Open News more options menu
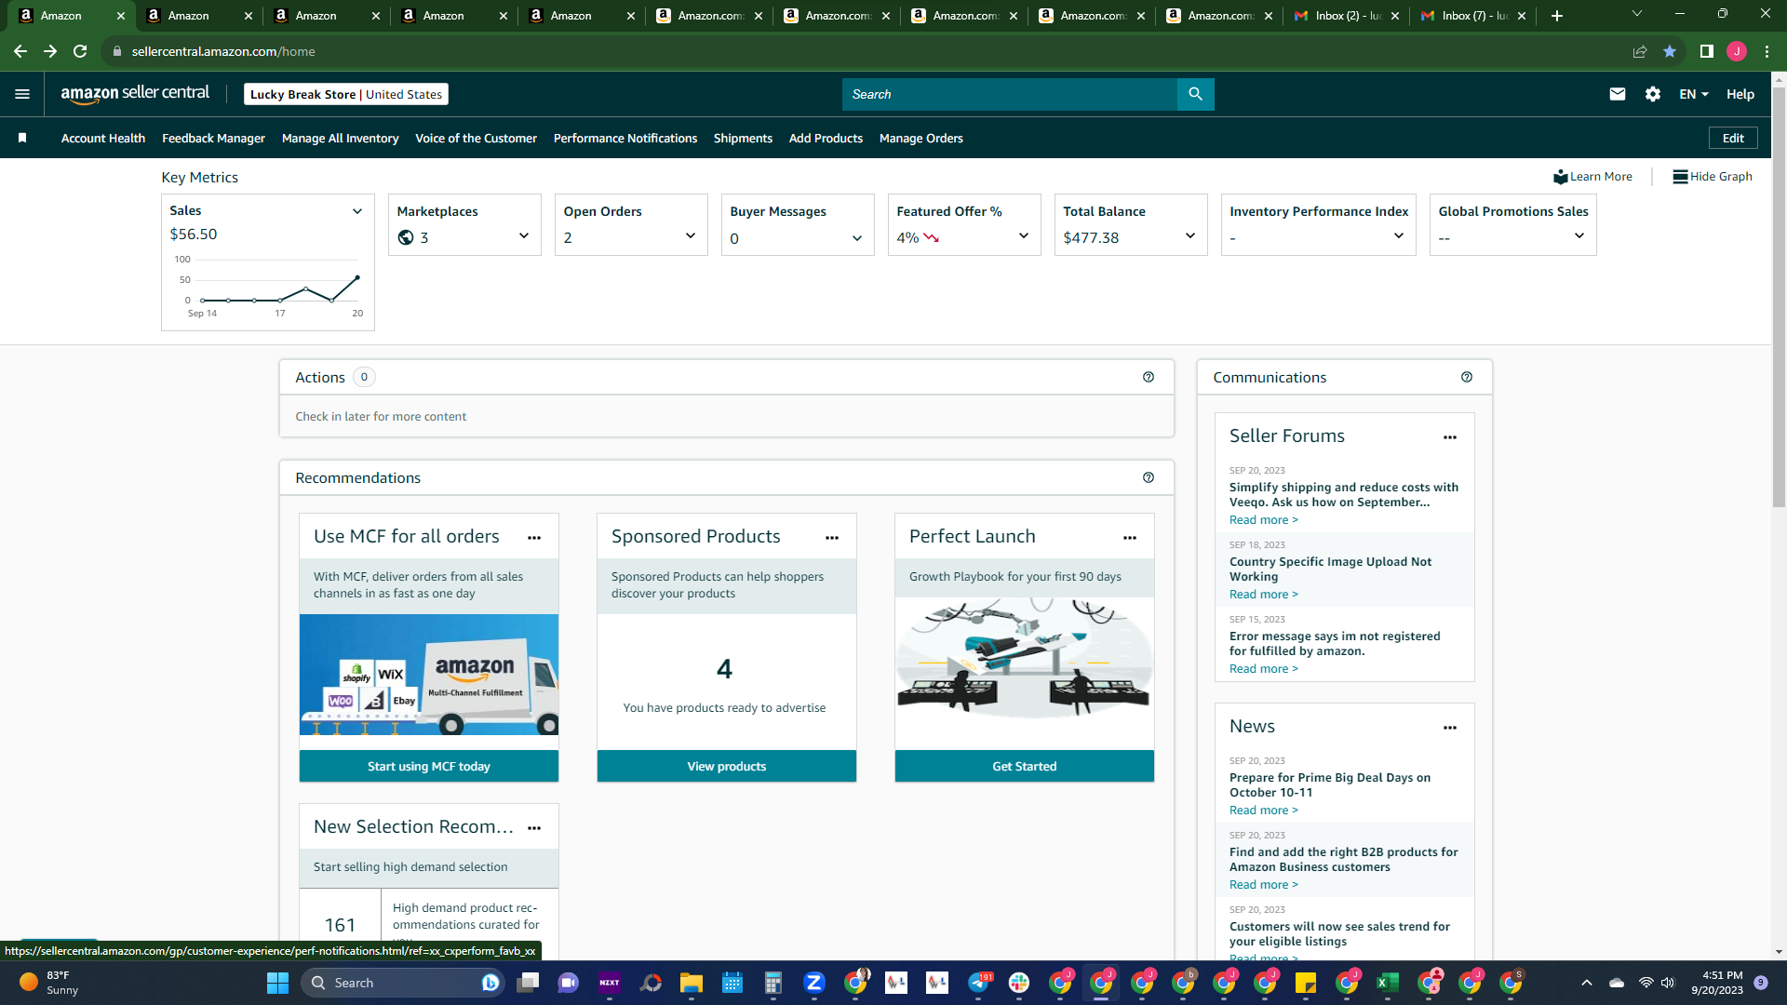Viewport: 1787px width, 1005px height. coord(1450,728)
